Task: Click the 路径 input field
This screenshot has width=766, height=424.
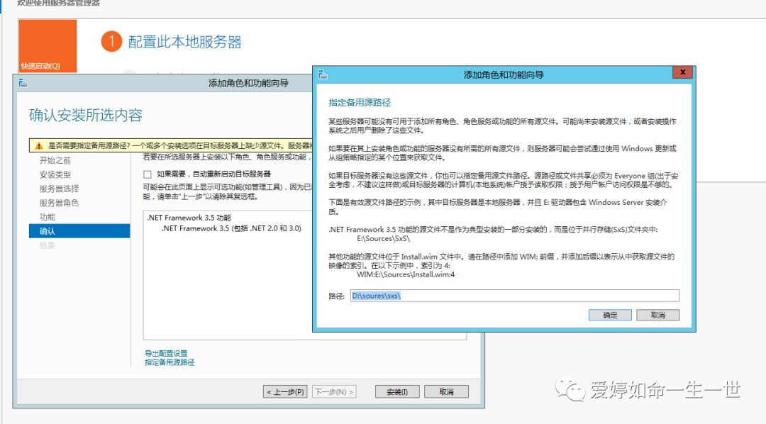Action: [x=515, y=296]
